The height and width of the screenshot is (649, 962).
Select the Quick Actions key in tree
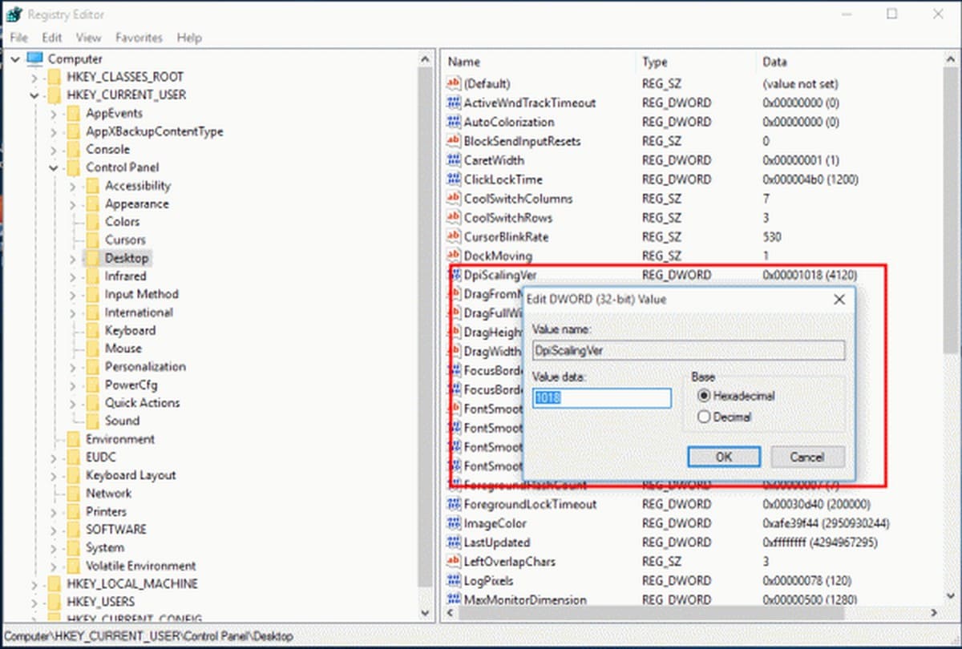[143, 403]
